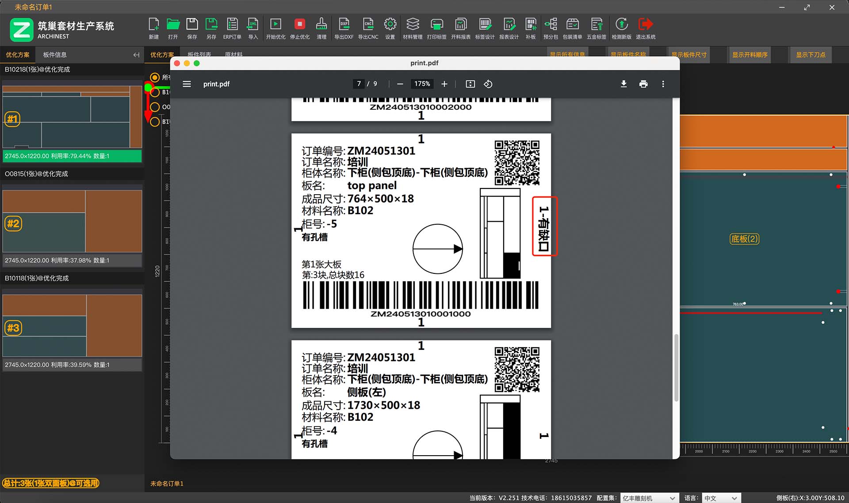Open 报表设计 report designer
Screen dimensions: 849x503
[509, 28]
